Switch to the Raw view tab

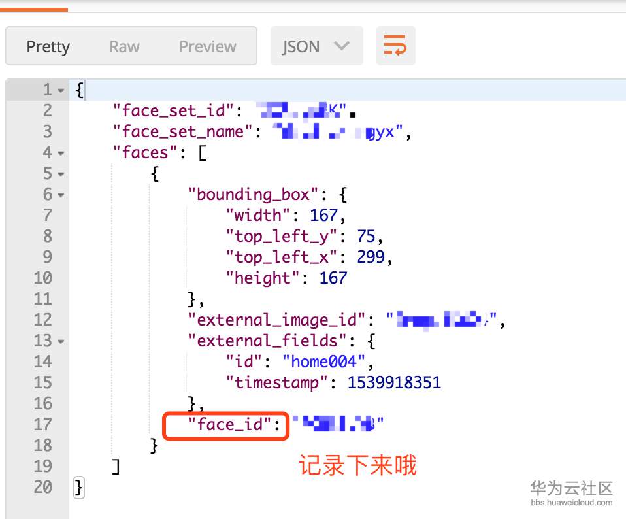124,46
